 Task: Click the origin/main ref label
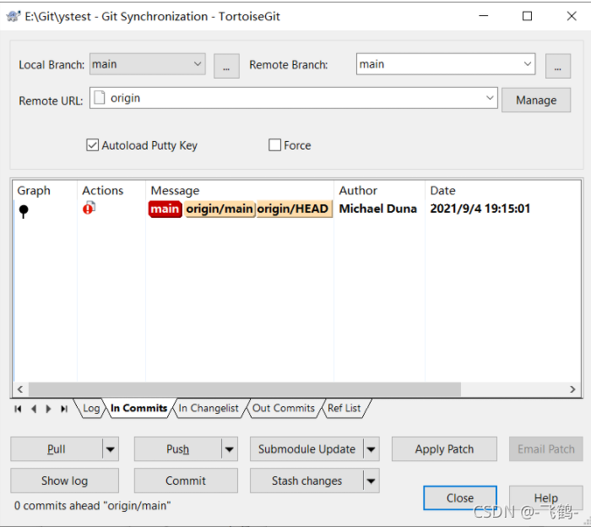click(220, 209)
